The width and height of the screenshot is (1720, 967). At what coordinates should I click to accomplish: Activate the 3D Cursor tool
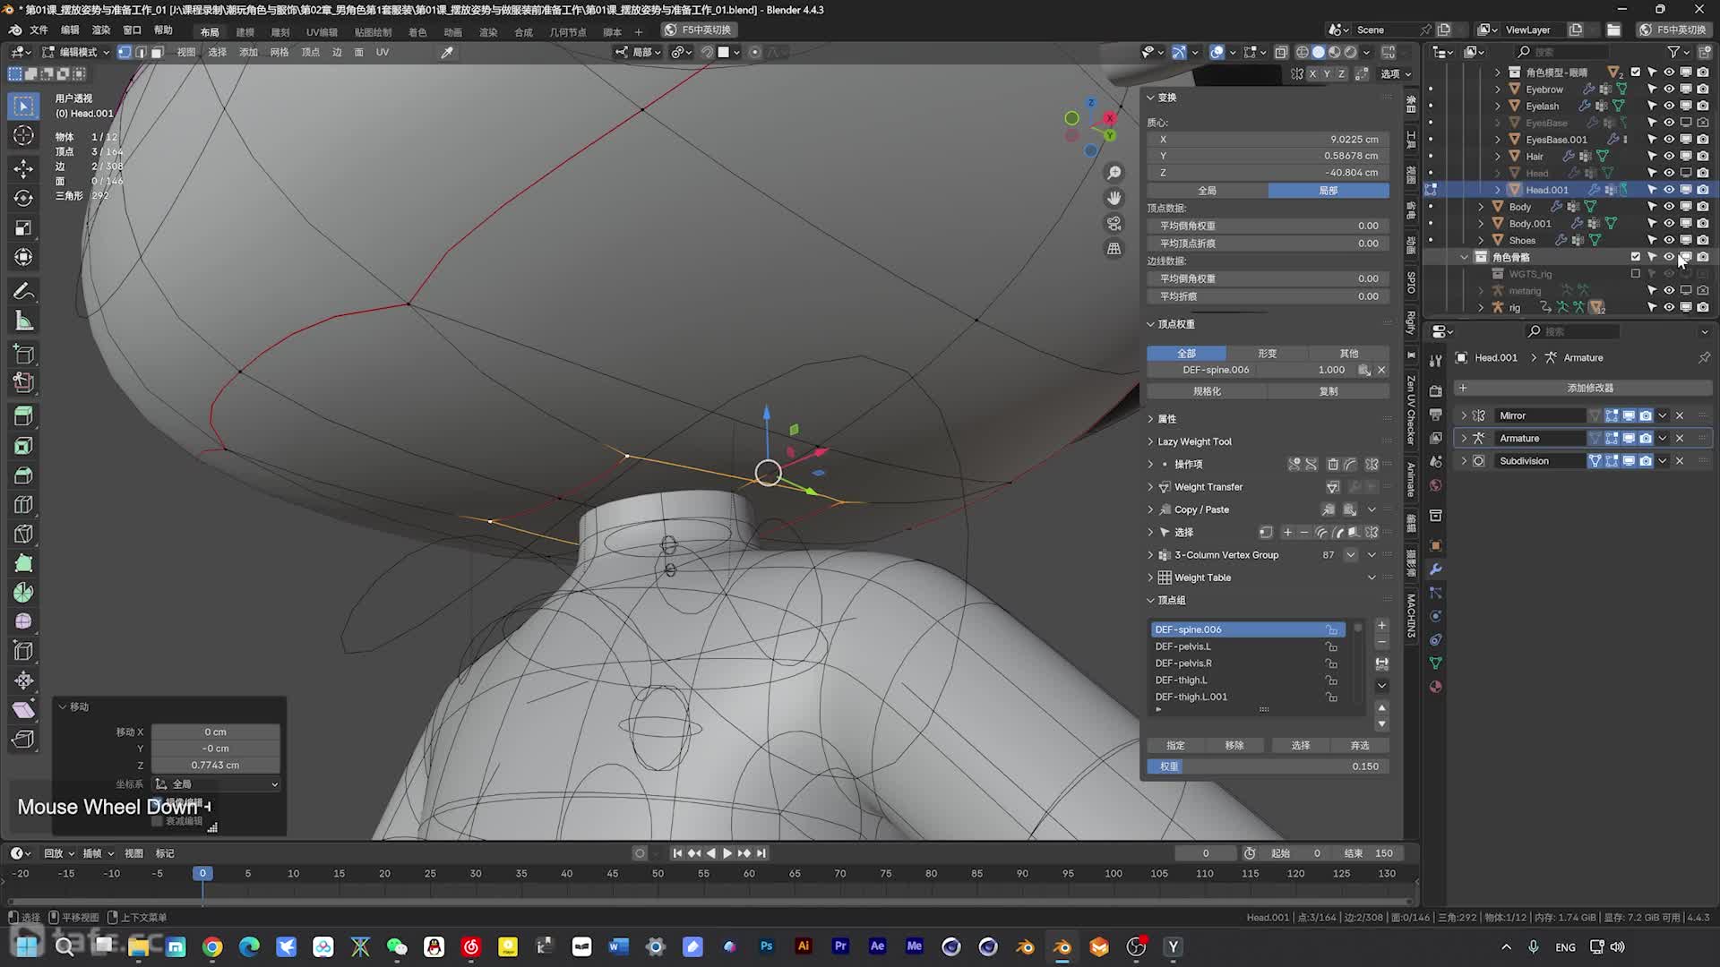[x=24, y=135]
